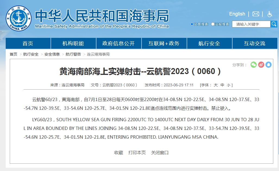Set font size to 小
The width and height of the screenshot is (279, 171).
click(x=228, y=85)
